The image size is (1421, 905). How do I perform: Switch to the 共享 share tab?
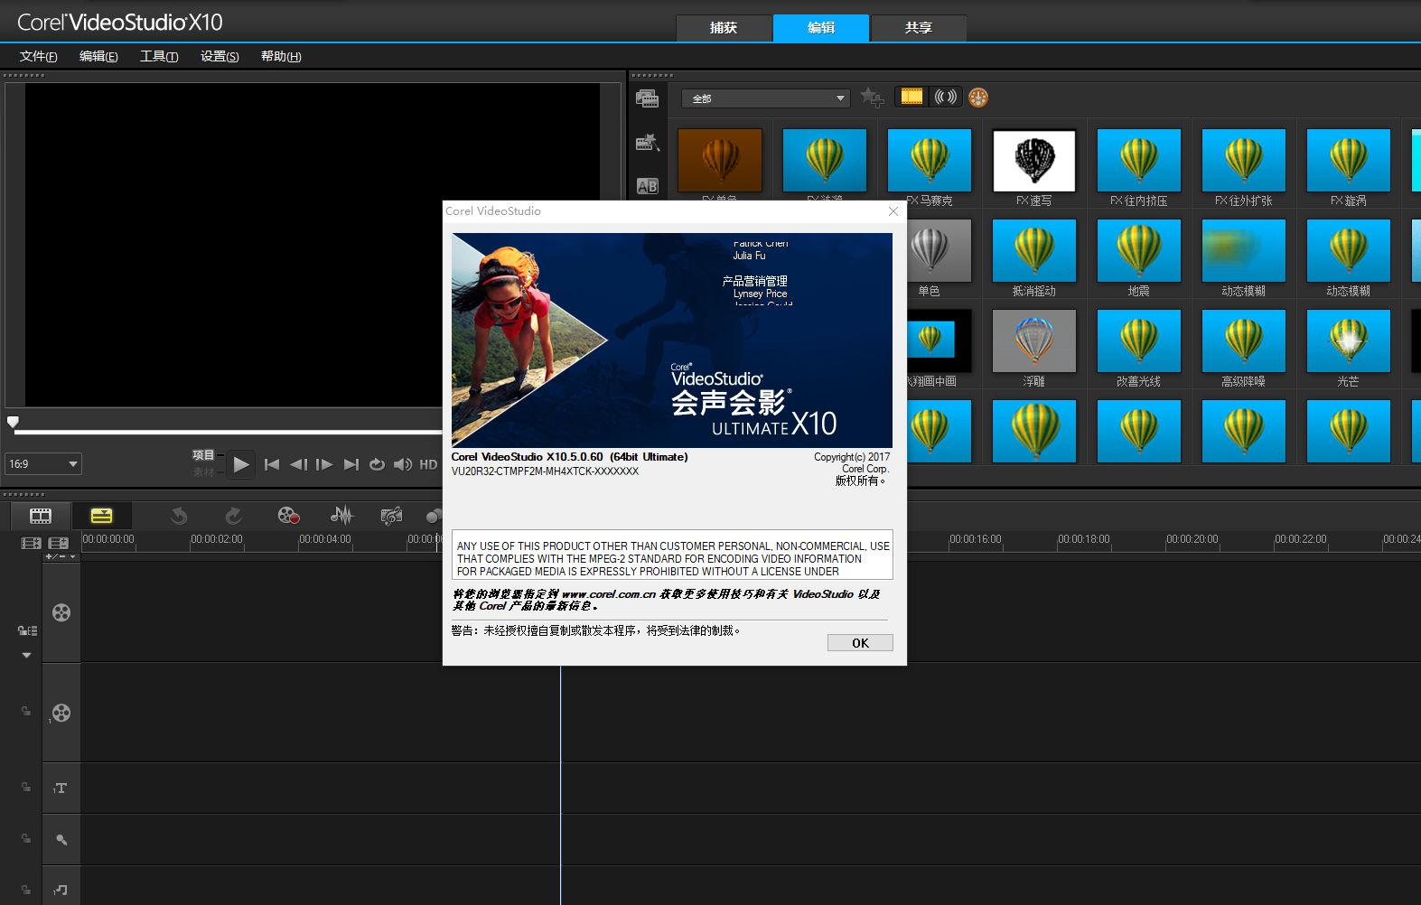pos(919,28)
